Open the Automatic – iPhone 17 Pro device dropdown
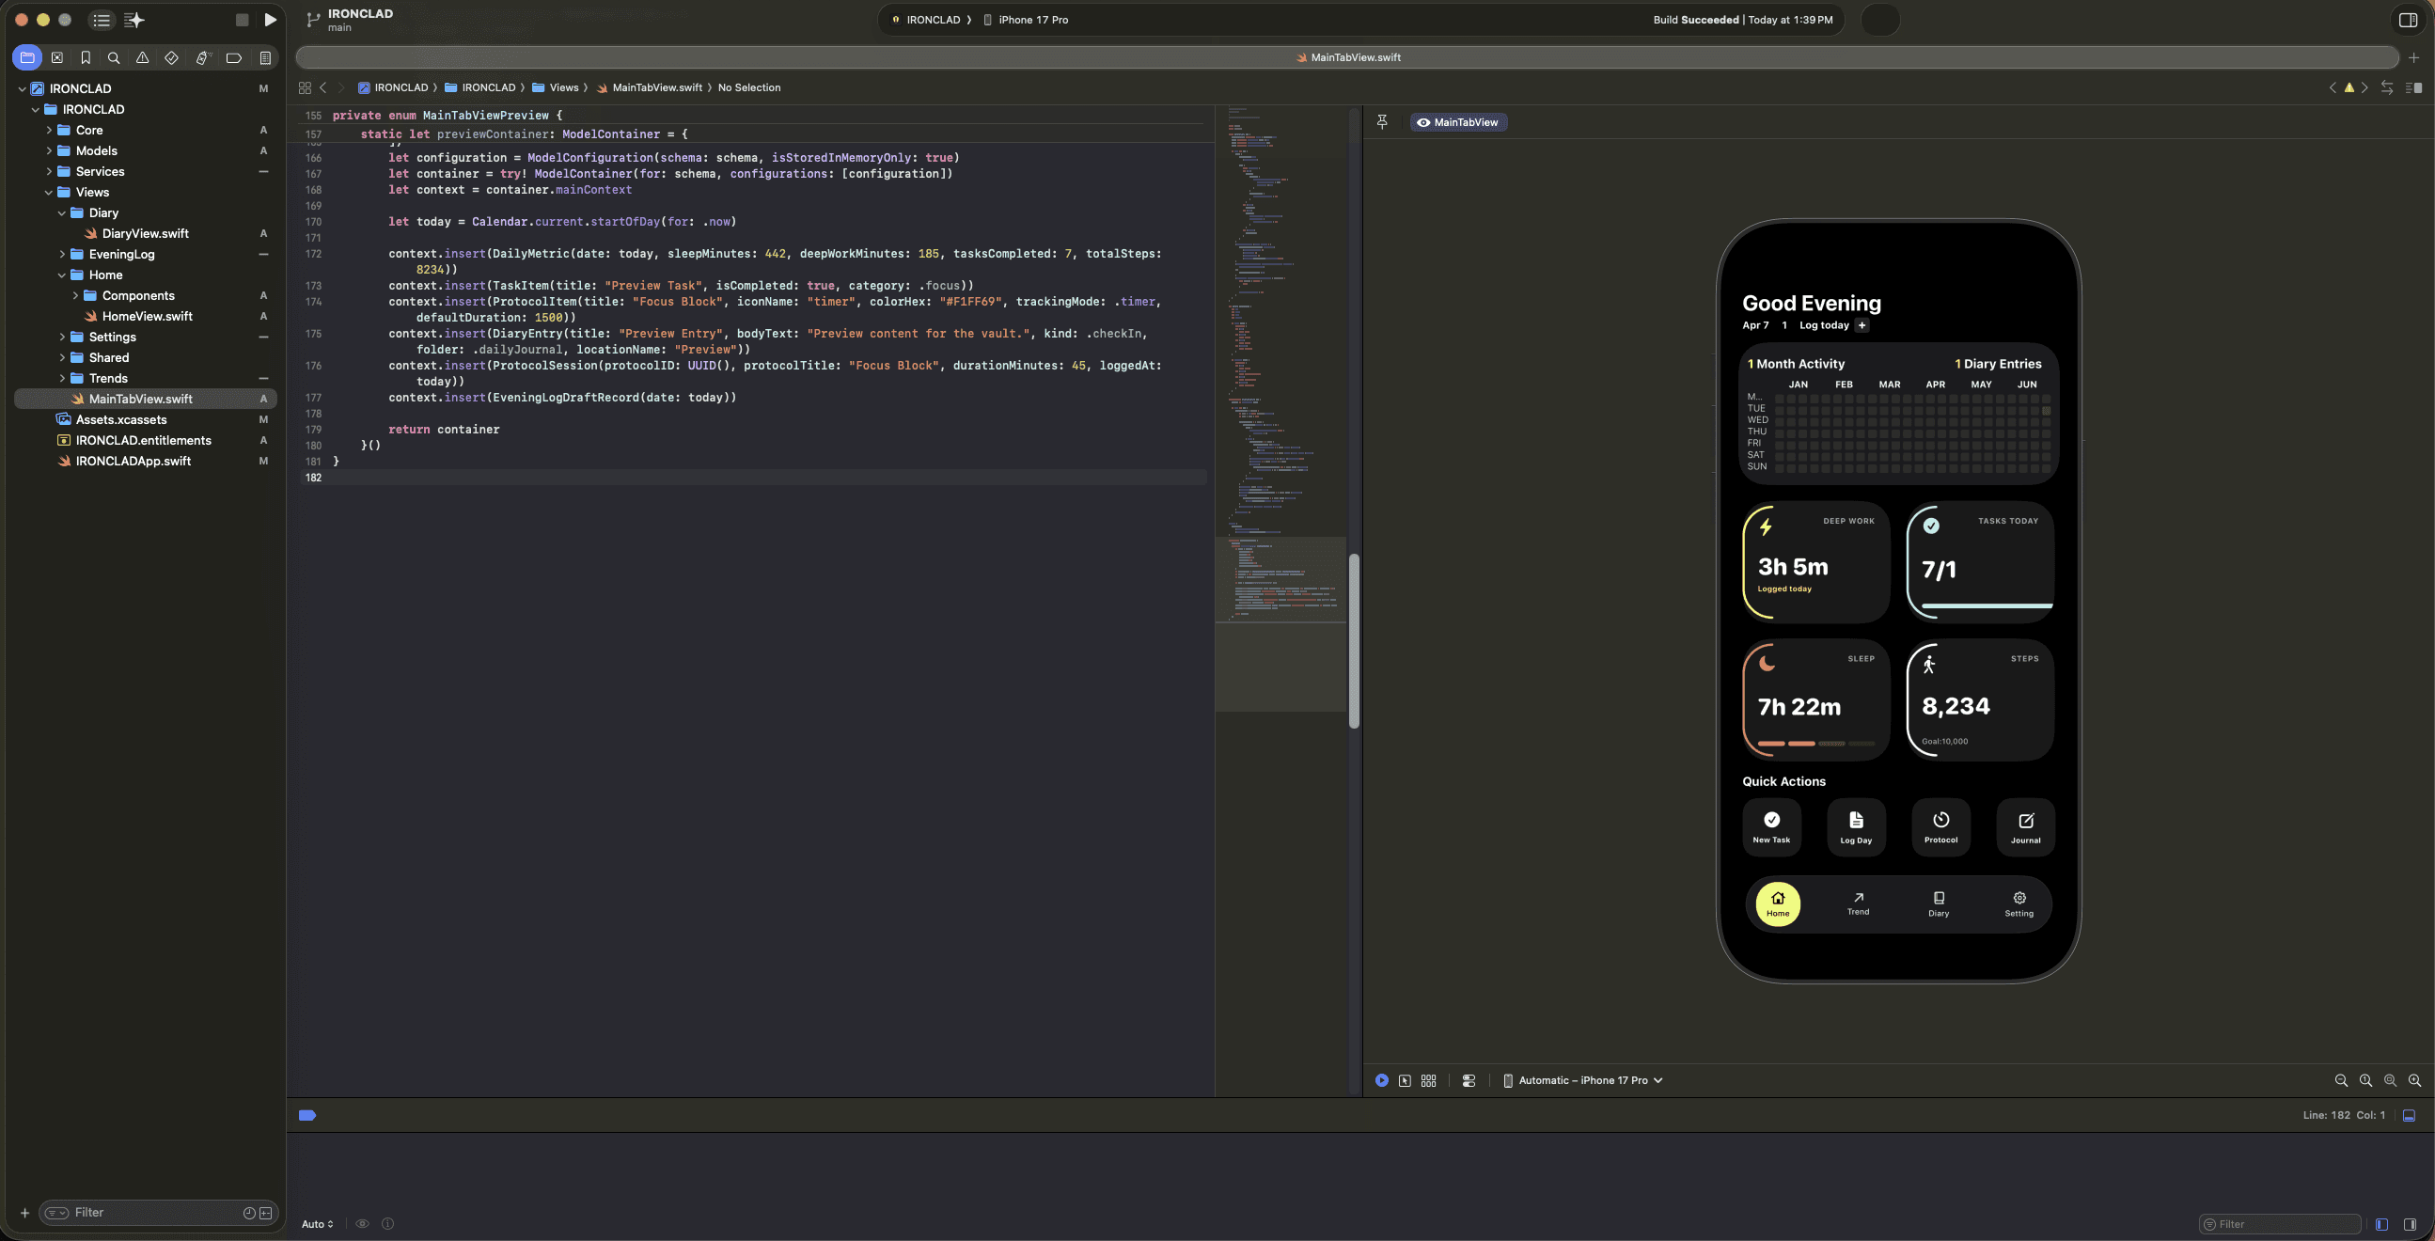 point(1583,1080)
